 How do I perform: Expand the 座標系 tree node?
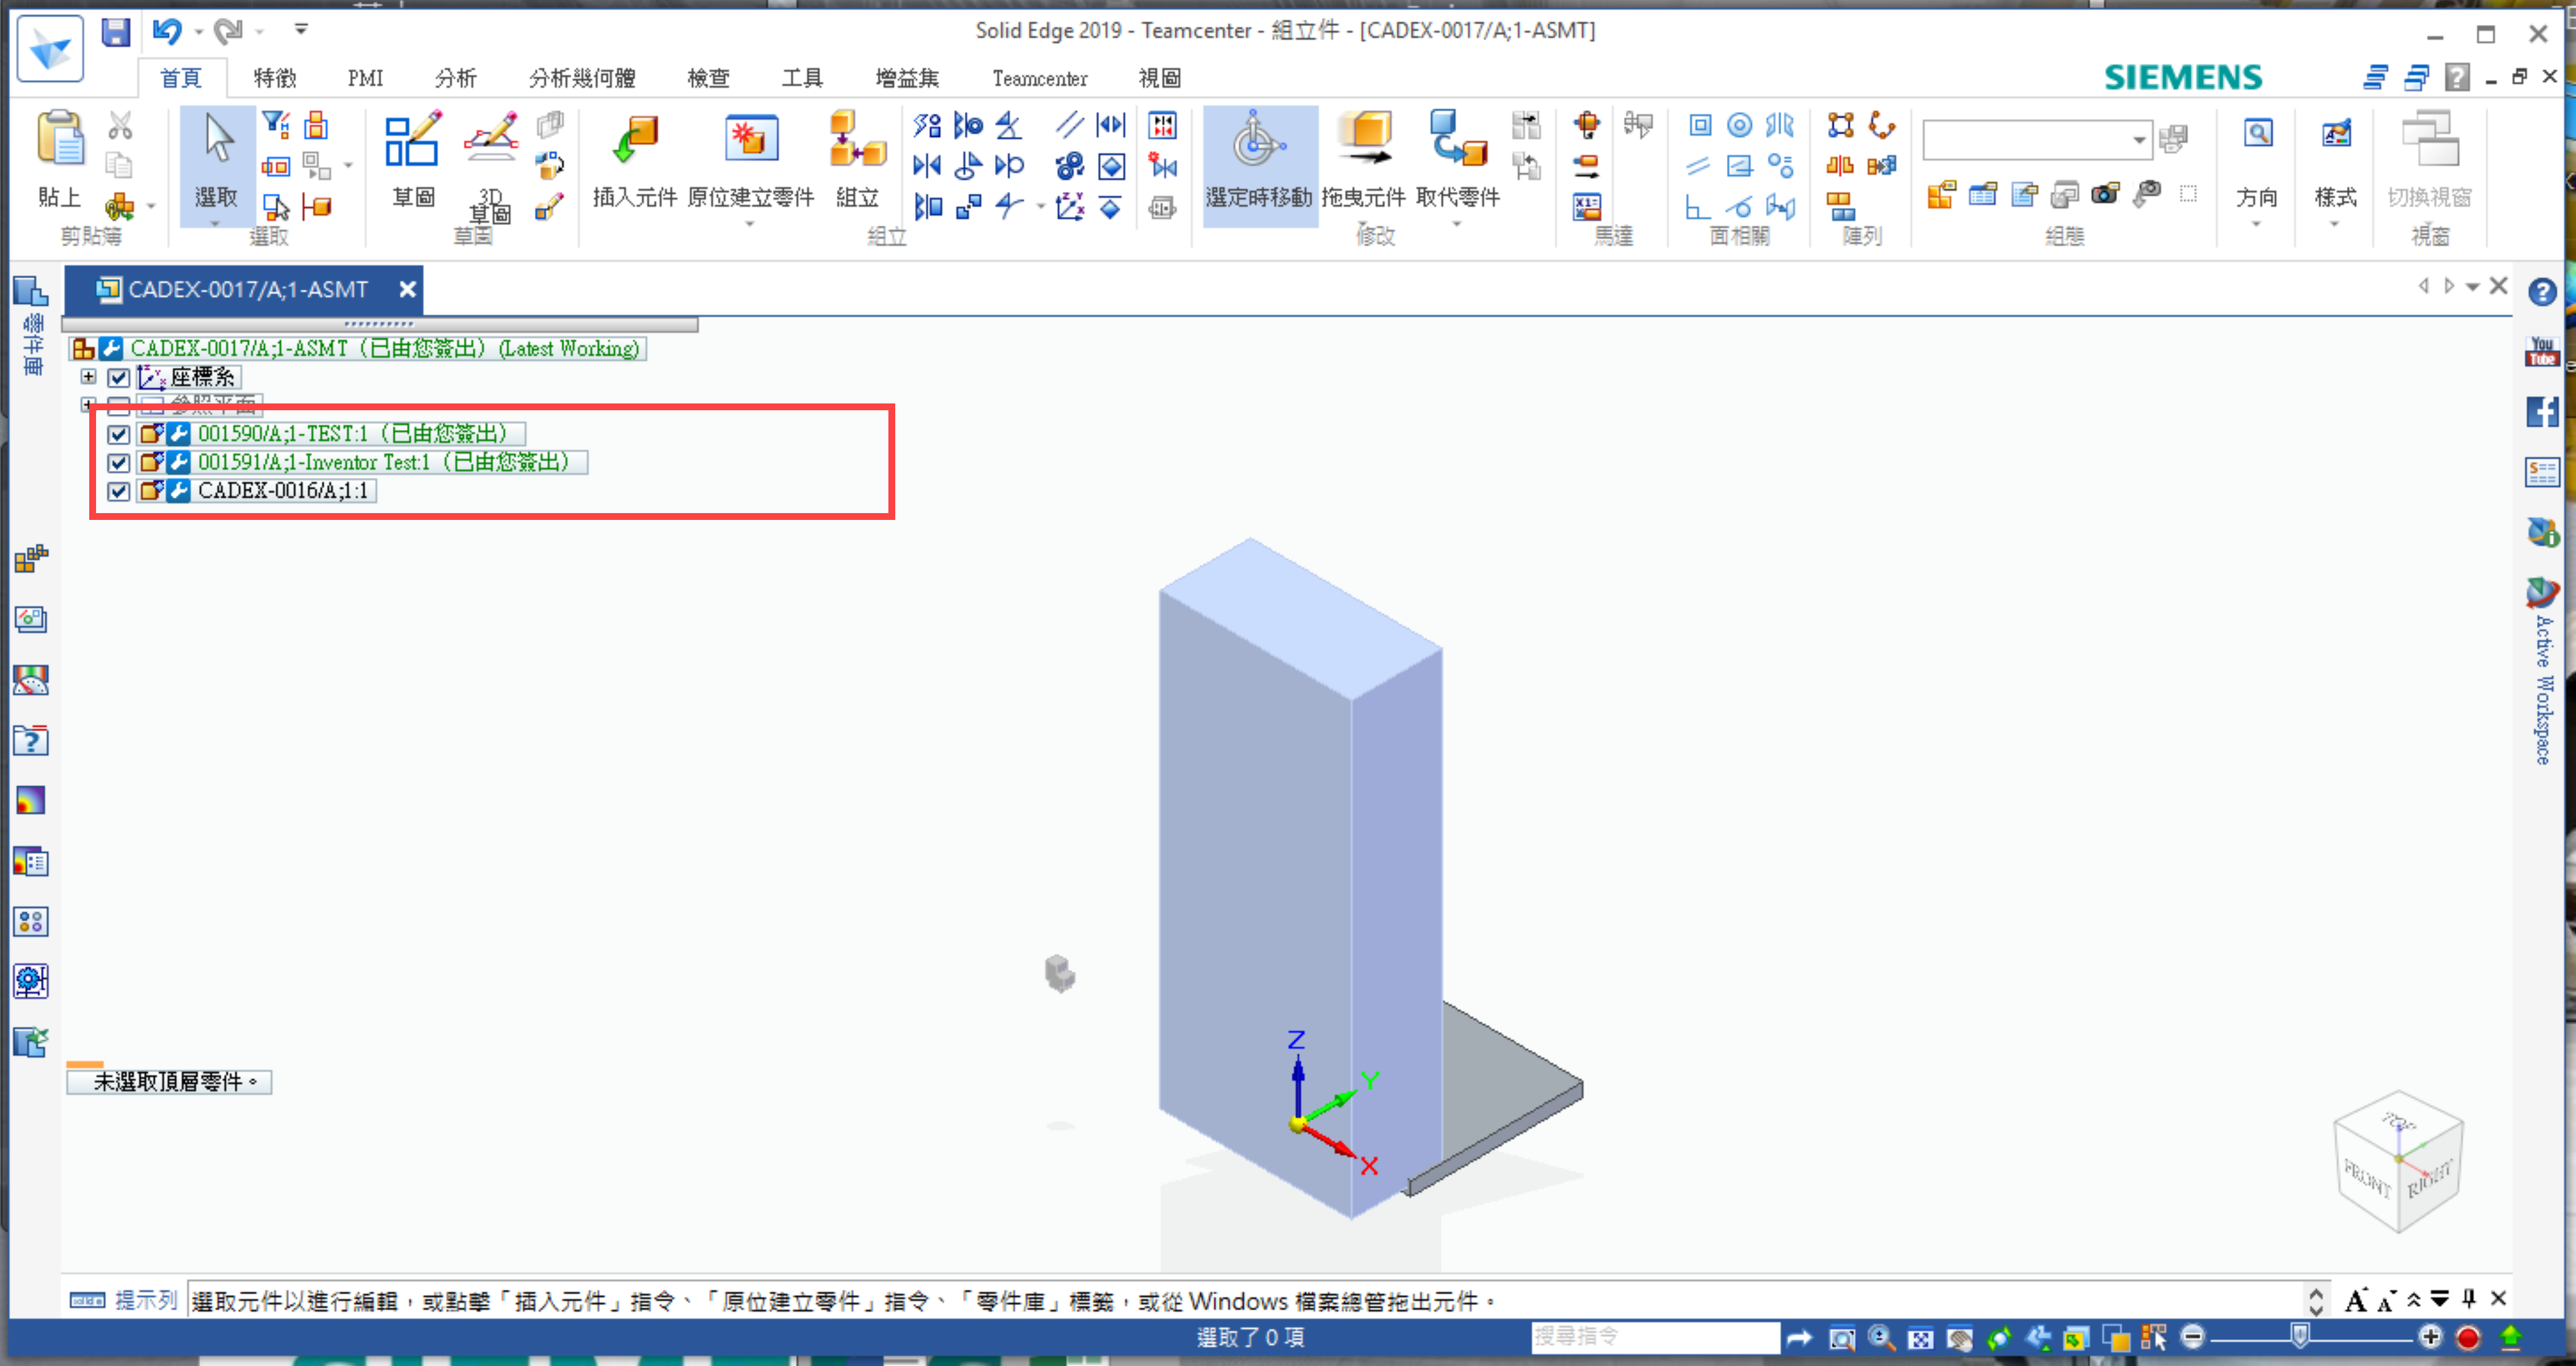point(89,377)
